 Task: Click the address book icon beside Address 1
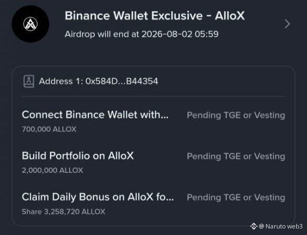29,81
